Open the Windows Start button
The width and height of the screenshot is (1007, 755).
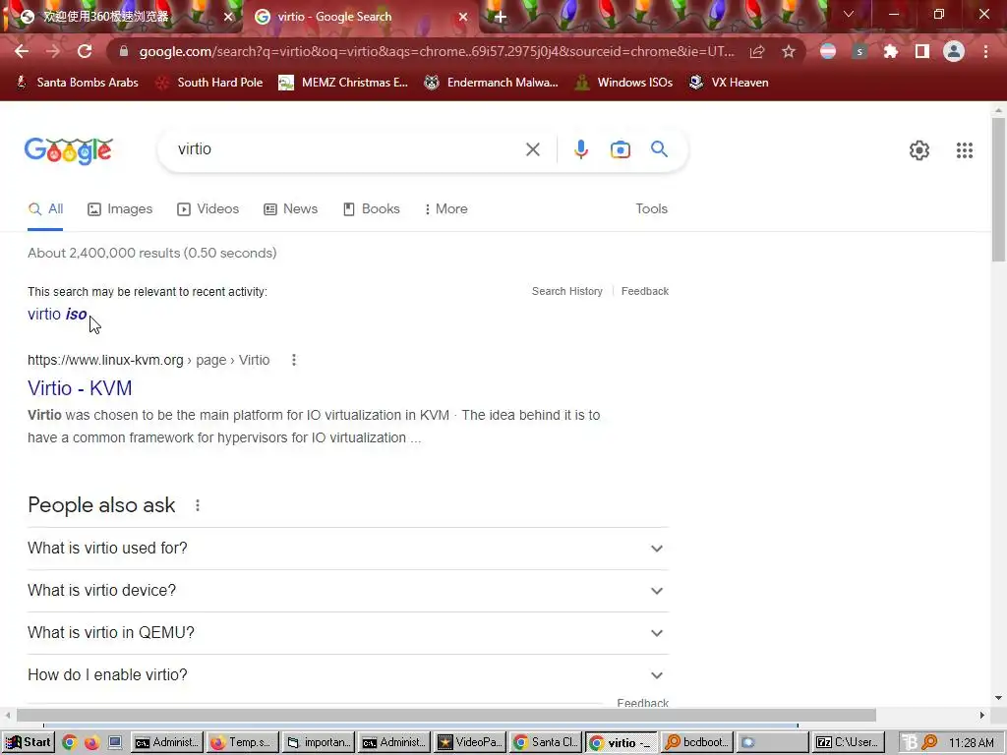click(x=28, y=743)
